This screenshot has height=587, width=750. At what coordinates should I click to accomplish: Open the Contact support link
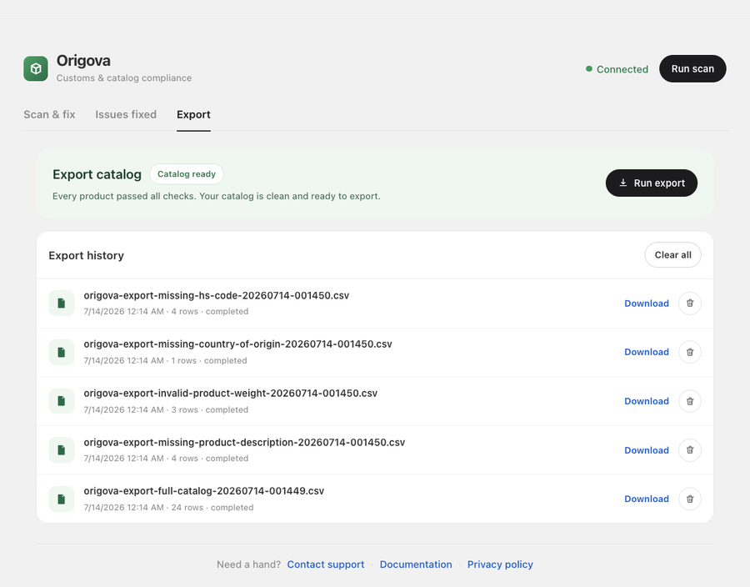[x=326, y=564]
